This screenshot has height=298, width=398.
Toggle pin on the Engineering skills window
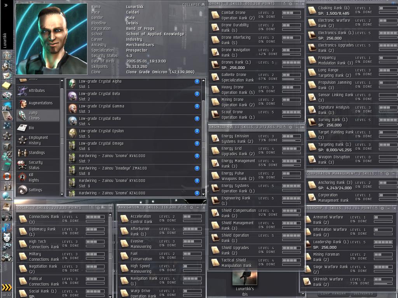point(290,127)
